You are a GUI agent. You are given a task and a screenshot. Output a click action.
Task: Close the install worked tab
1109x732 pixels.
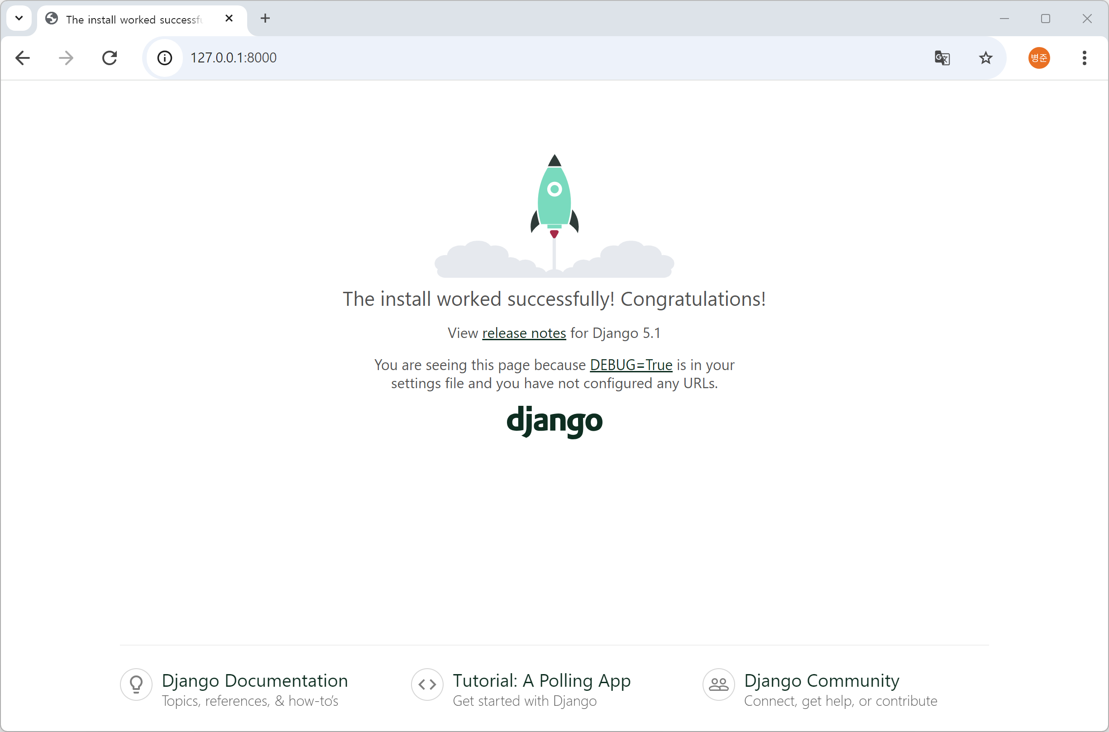point(229,19)
